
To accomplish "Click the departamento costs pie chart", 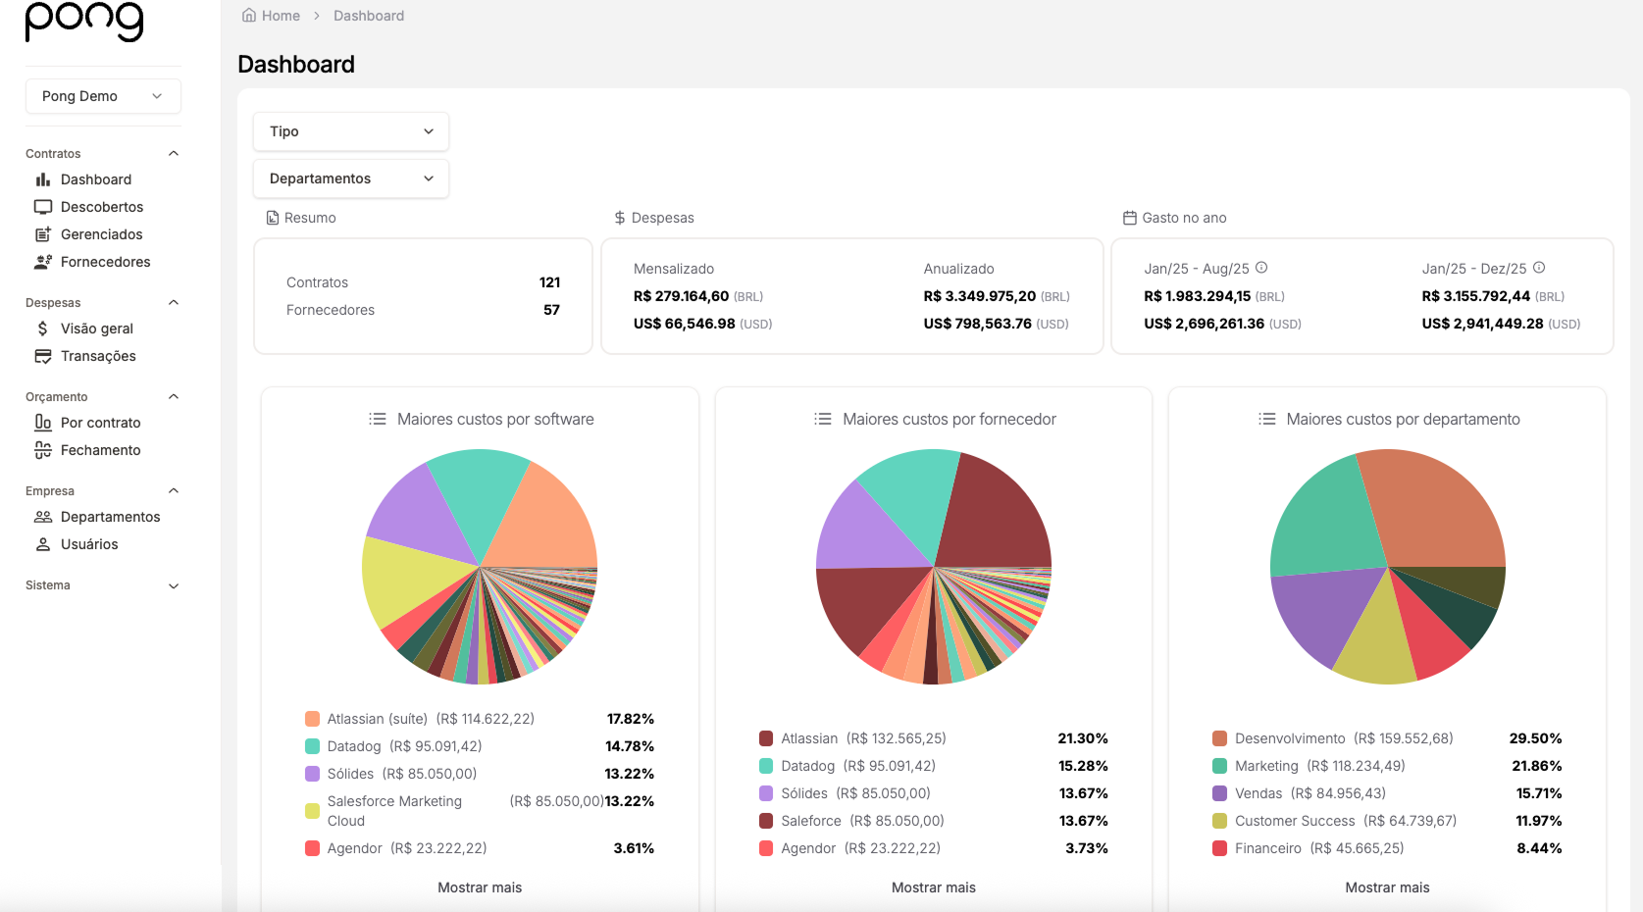I will [x=1388, y=567].
